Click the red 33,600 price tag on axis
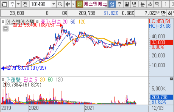Viewport: 174px width, 112px height. pyautogui.click(x=162, y=42)
